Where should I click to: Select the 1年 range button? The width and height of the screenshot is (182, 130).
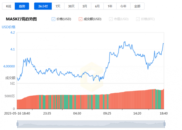click(x=110, y=6)
